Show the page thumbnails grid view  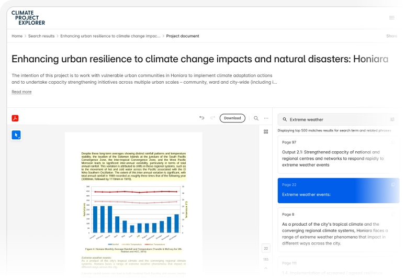tap(266, 132)
